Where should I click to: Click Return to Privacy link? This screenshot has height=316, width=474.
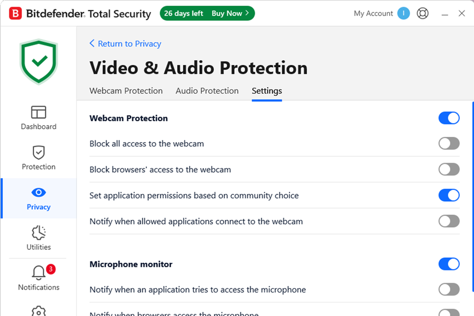125,44
